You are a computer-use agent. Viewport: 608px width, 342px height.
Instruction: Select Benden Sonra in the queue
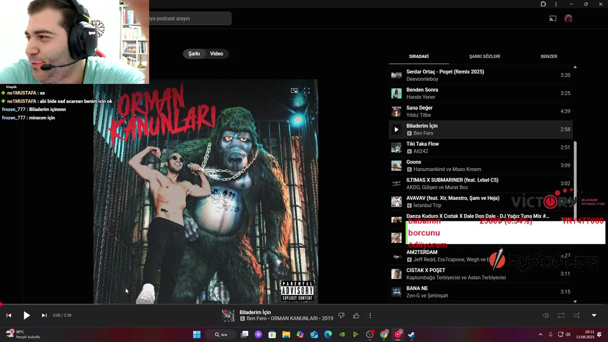tap(481, 93)
